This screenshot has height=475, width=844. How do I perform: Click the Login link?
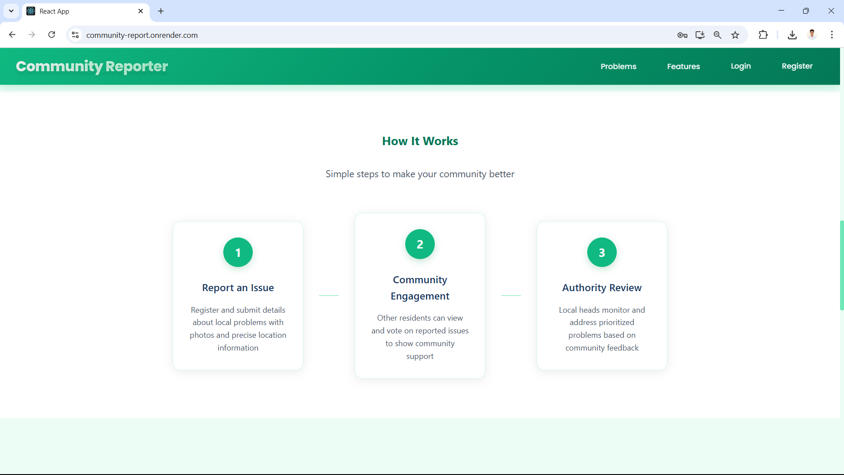pyautogui.click(x=741, y=66)
